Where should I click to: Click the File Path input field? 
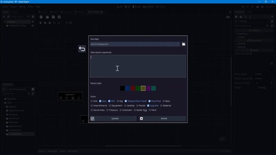(135, 44)
